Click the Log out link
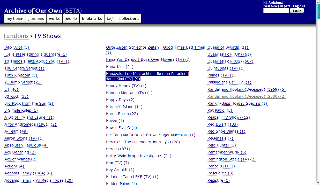Image resolution: width=320 pixels, height=185 pixels. pyautogui.click(x=299, y=6)
